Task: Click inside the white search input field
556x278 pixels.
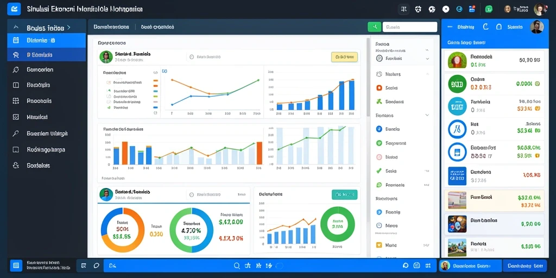Action: [410, 27]
